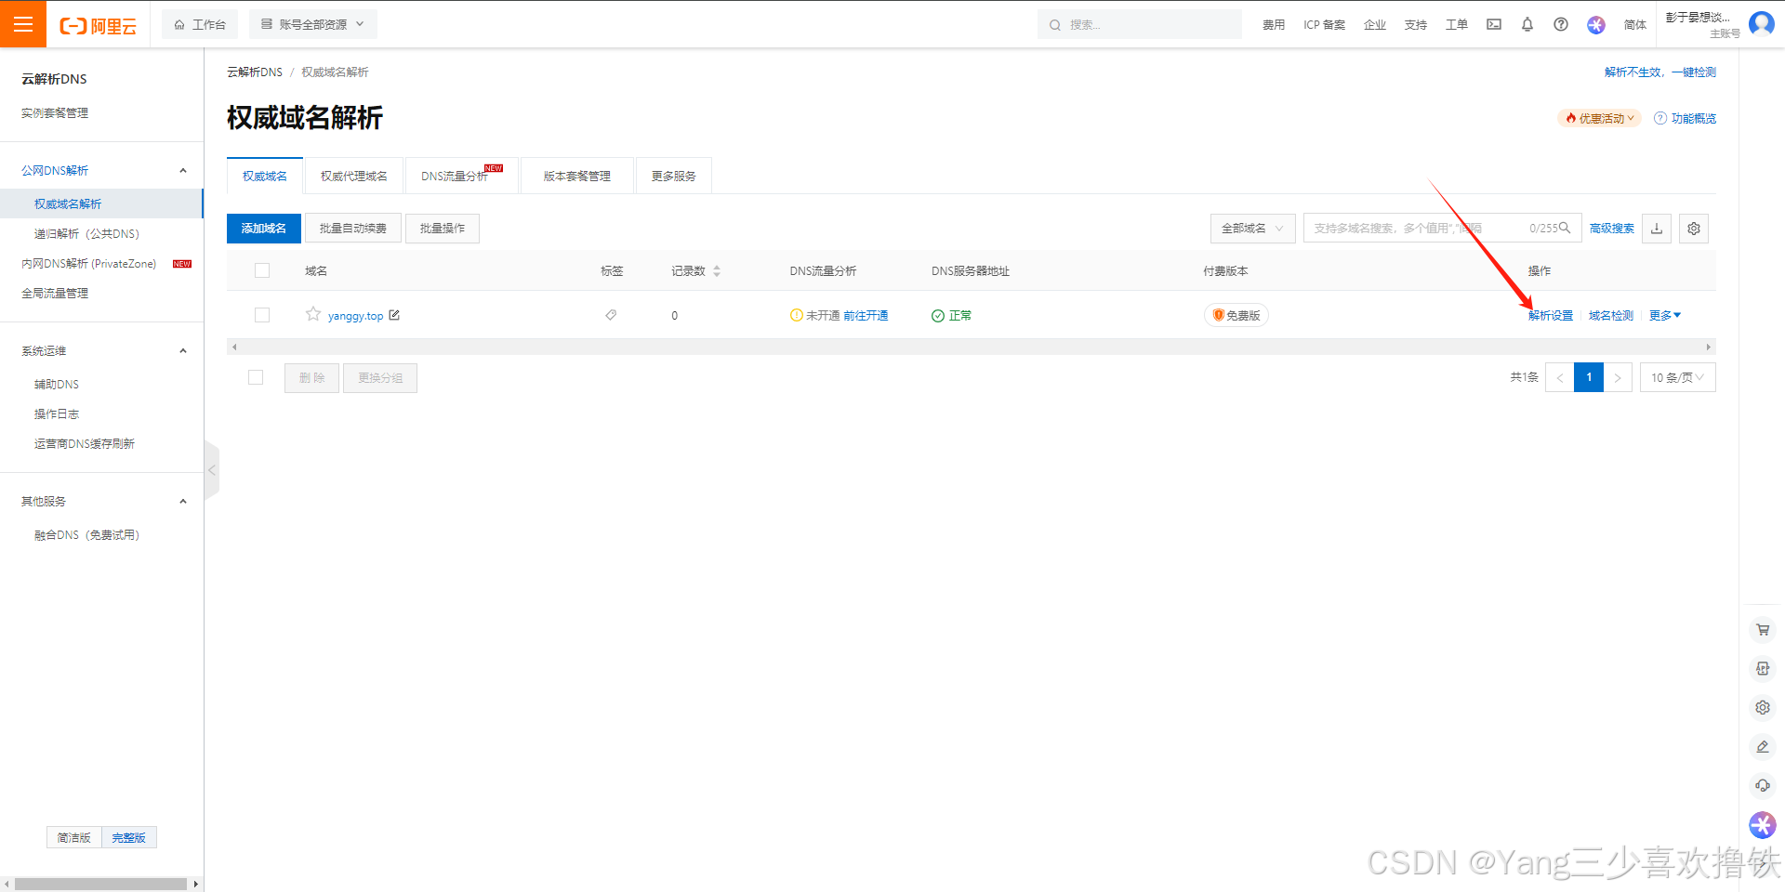The width and height of the screenshot is (1785, 892).
Task: Go to next page arrow
Action: [1618, 377]
